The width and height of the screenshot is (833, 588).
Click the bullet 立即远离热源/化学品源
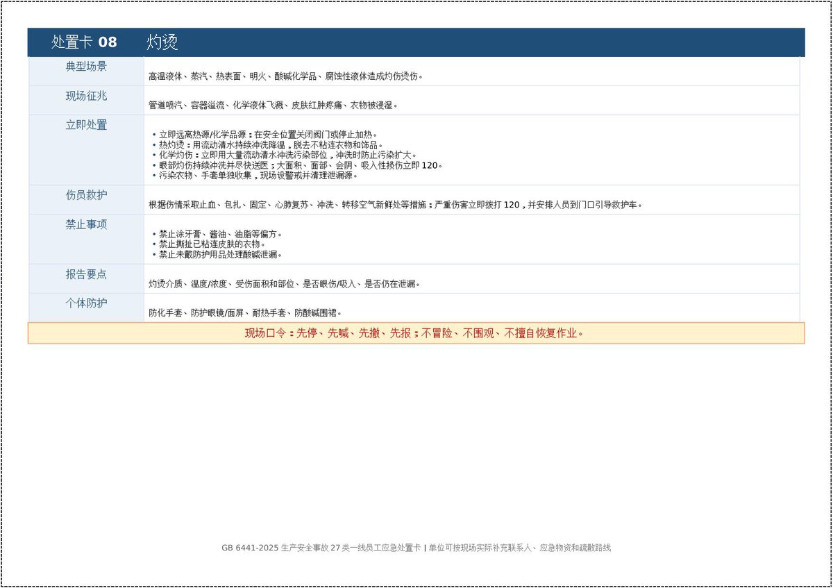coord(268,135)
